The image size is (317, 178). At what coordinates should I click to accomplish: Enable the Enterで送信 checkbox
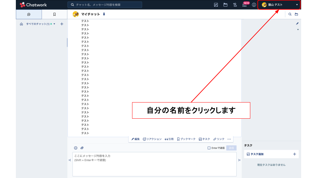[x=209, y=148]
